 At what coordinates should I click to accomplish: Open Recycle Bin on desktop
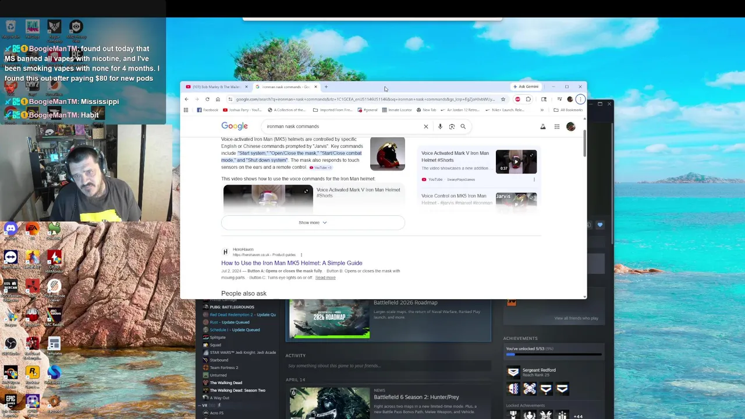coord(10,29)
